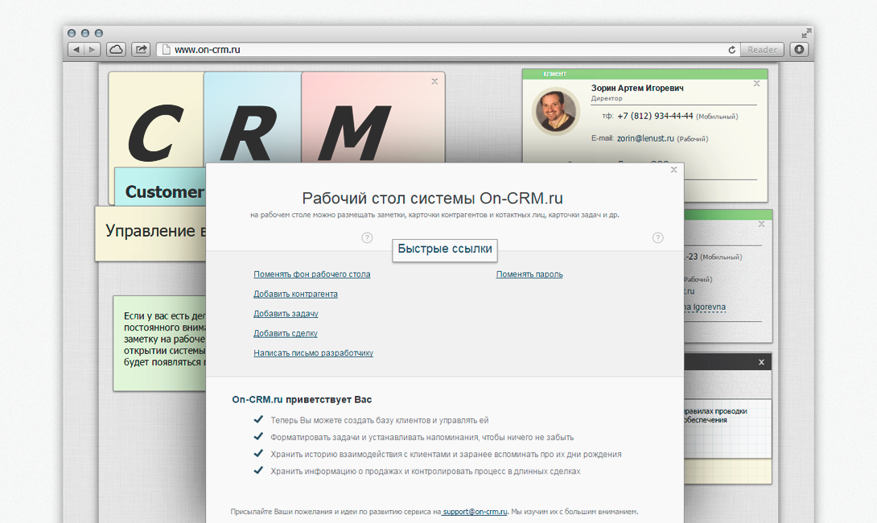
Task: Click the name Зорин Артем Игоревич
Action: [637, 88]
